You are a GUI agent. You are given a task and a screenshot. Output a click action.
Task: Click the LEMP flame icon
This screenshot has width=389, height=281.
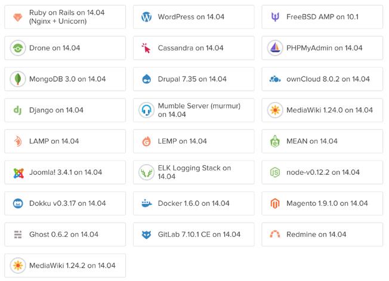click(146, 141)
